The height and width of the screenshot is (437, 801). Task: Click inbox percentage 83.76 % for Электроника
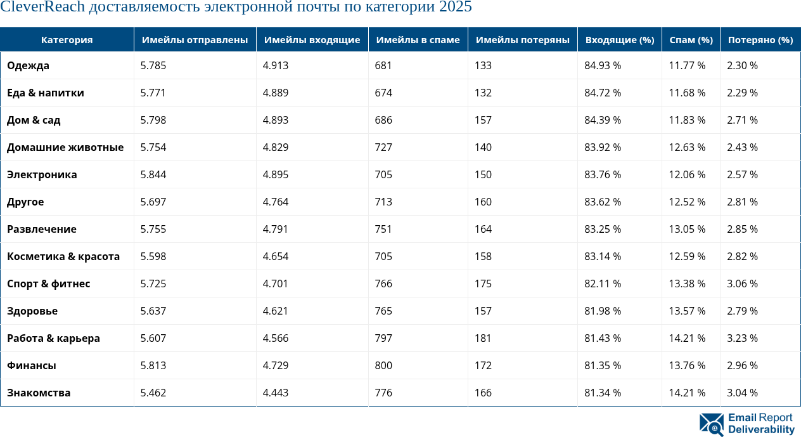tap(603, 174)
